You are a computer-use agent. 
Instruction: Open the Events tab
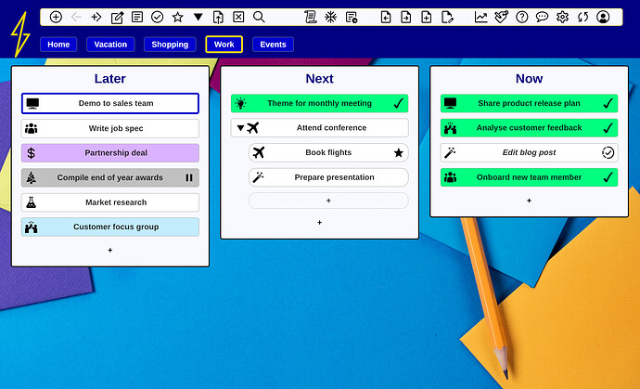pos(273,45)
